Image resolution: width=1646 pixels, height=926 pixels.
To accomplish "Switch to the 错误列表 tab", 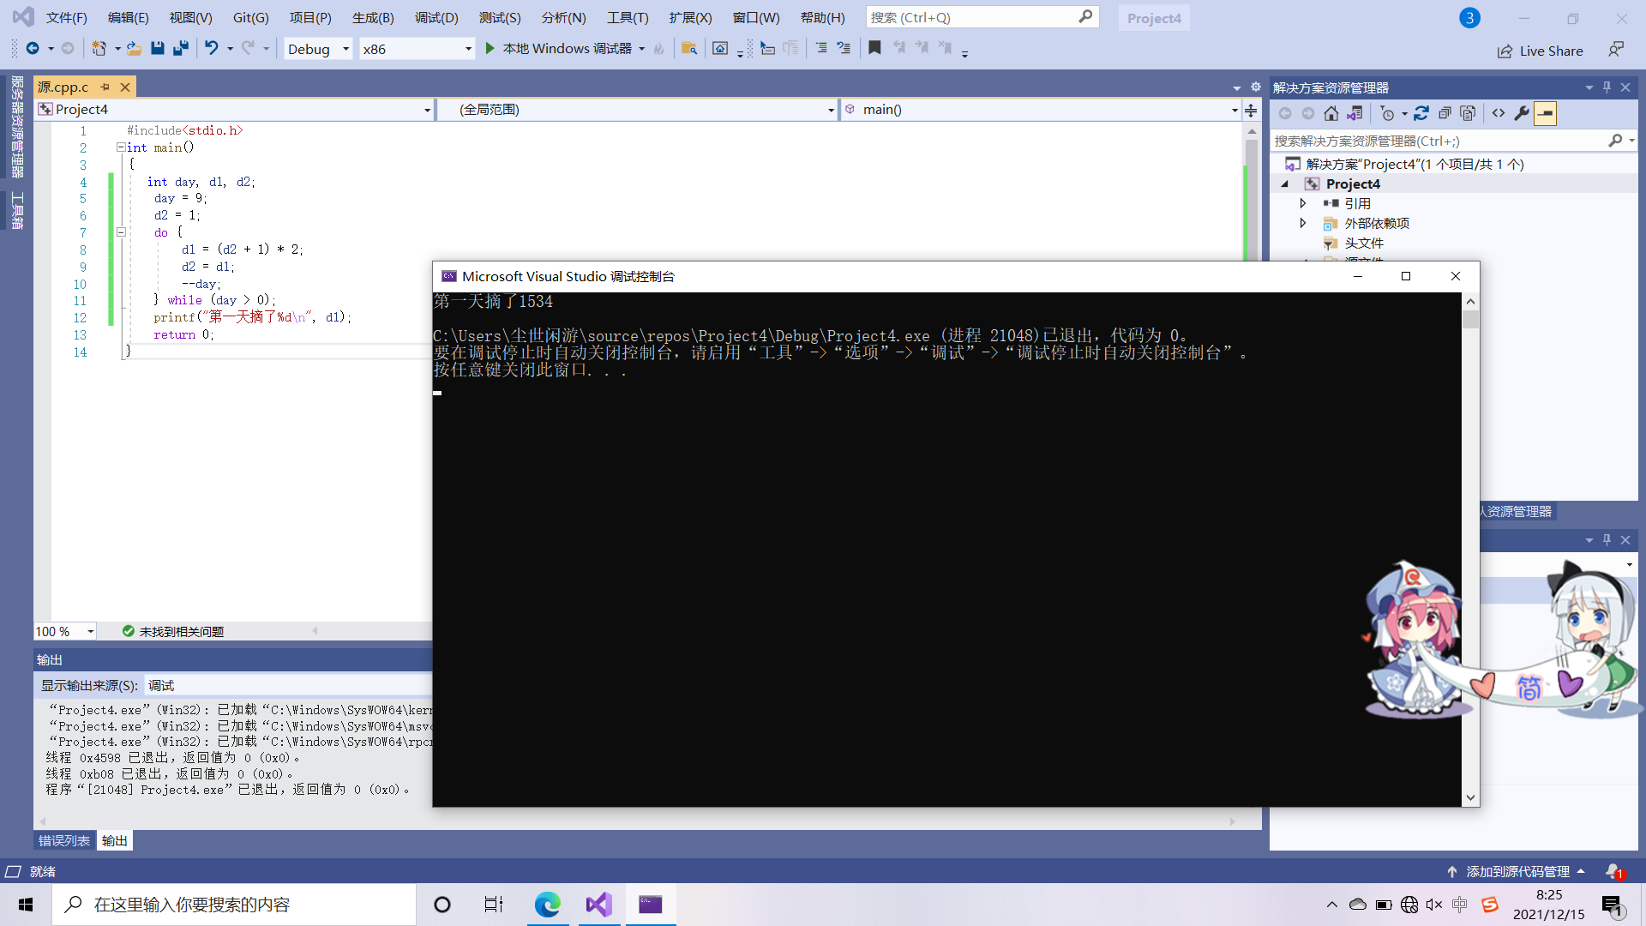I will (64, 840).
